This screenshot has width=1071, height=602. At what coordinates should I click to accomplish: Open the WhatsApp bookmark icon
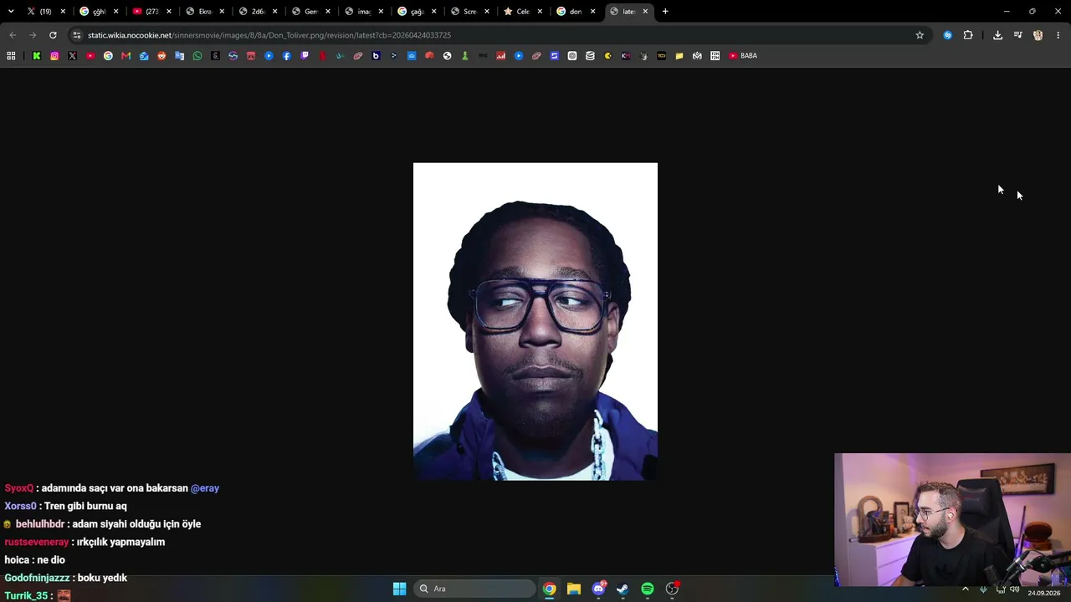click(197, 56)
